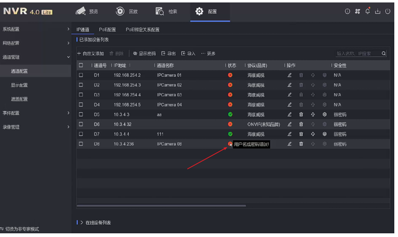Check the D1 row checkbox

[81, 75]
